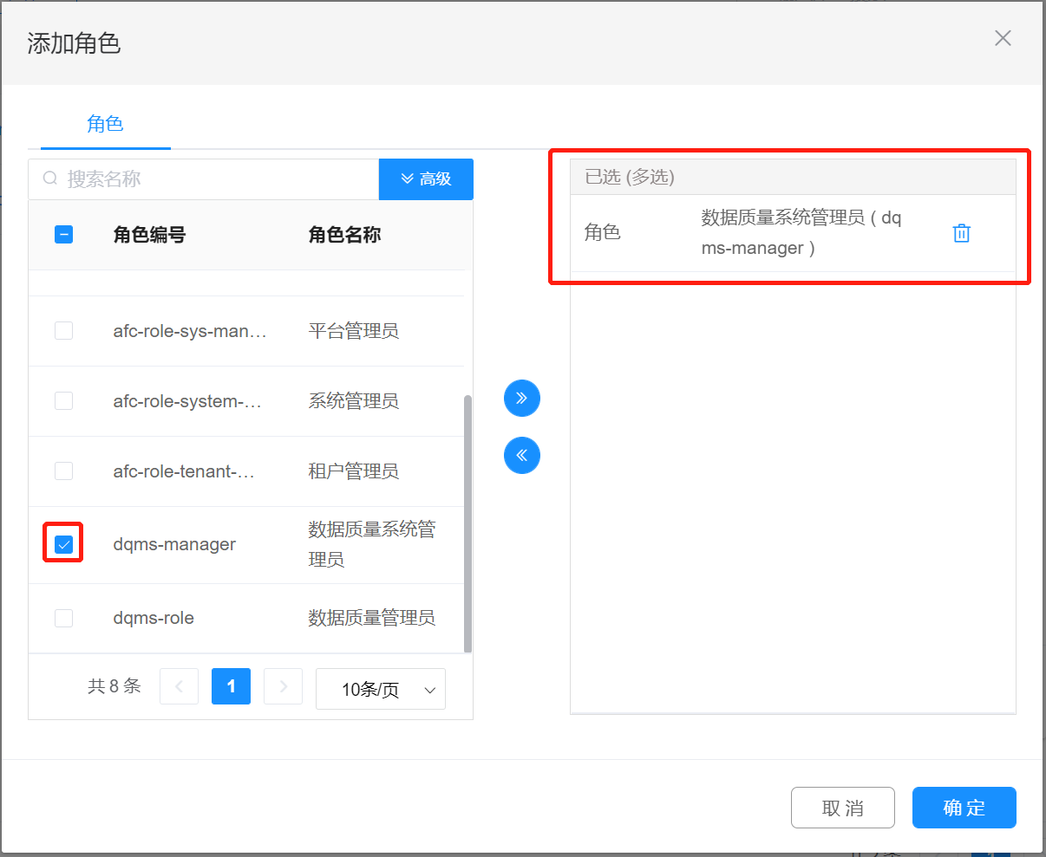
Task: Uncheck the dqms-manager role checkbox
Action: tap(63, 544)
